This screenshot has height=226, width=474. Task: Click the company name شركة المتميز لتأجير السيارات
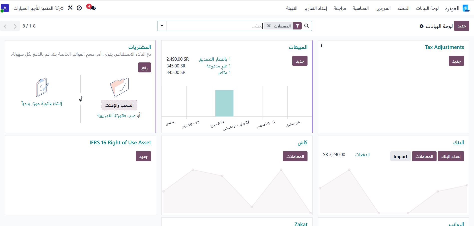pos(38,8)
